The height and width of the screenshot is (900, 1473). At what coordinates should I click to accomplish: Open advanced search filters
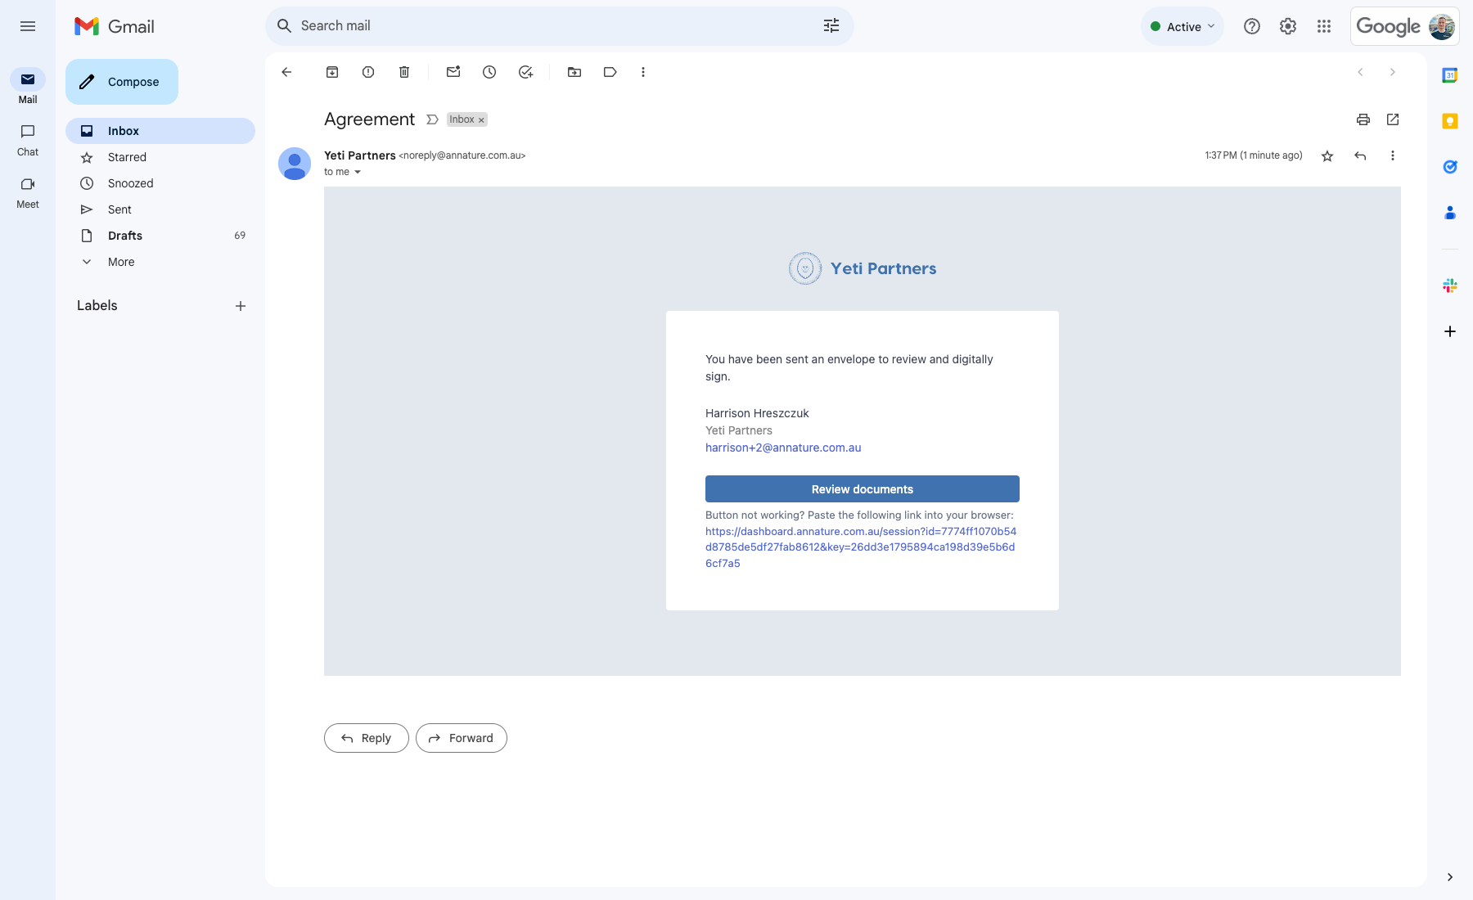point(831,25)
